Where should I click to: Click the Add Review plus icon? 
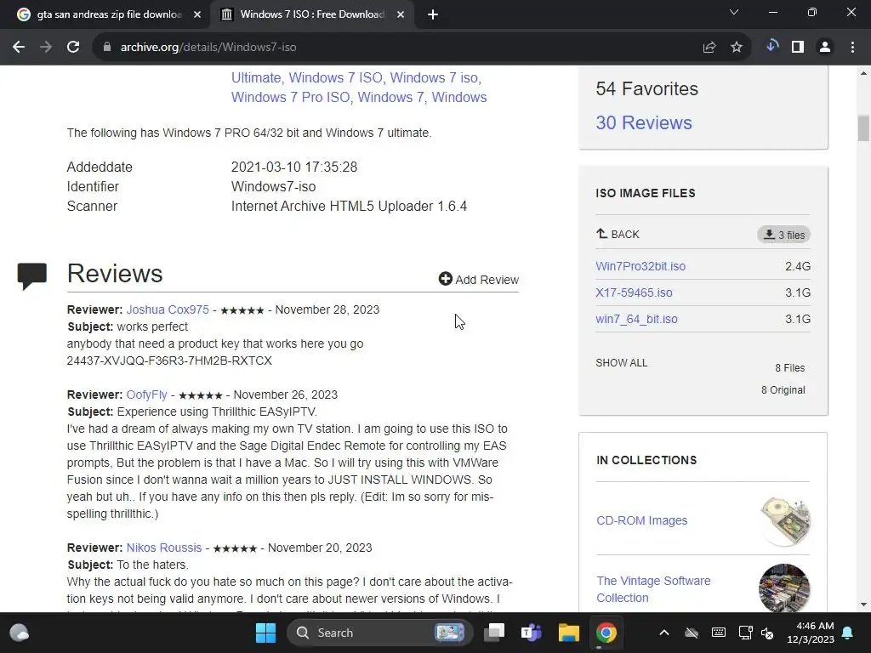(445, 279)
